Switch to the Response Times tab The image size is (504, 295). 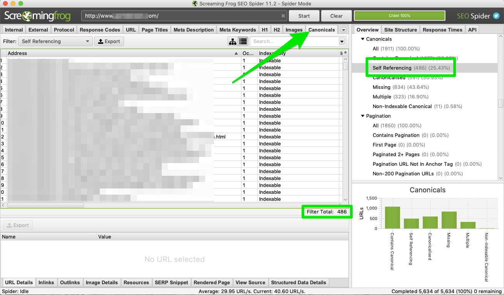coord(442,29)
